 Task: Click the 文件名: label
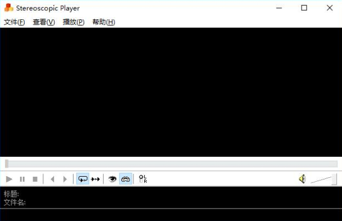[x=15, y=202]
